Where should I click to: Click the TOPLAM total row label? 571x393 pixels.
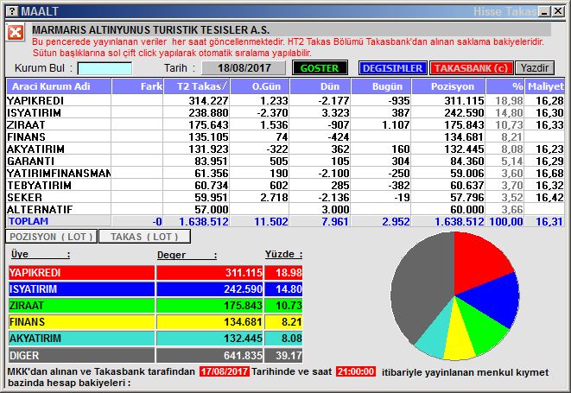click(x=29, y=221)
